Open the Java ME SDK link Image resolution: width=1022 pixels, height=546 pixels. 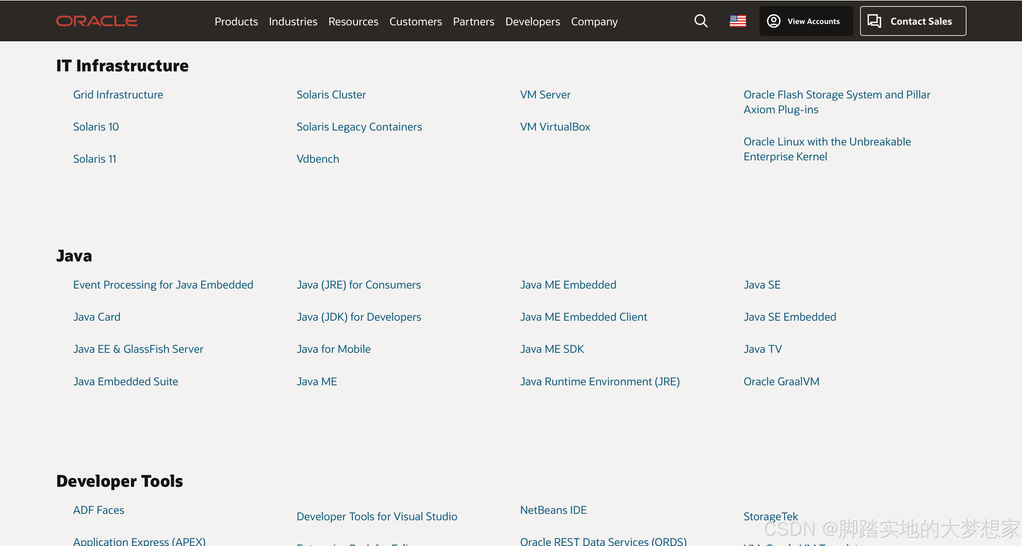point(552,349)
